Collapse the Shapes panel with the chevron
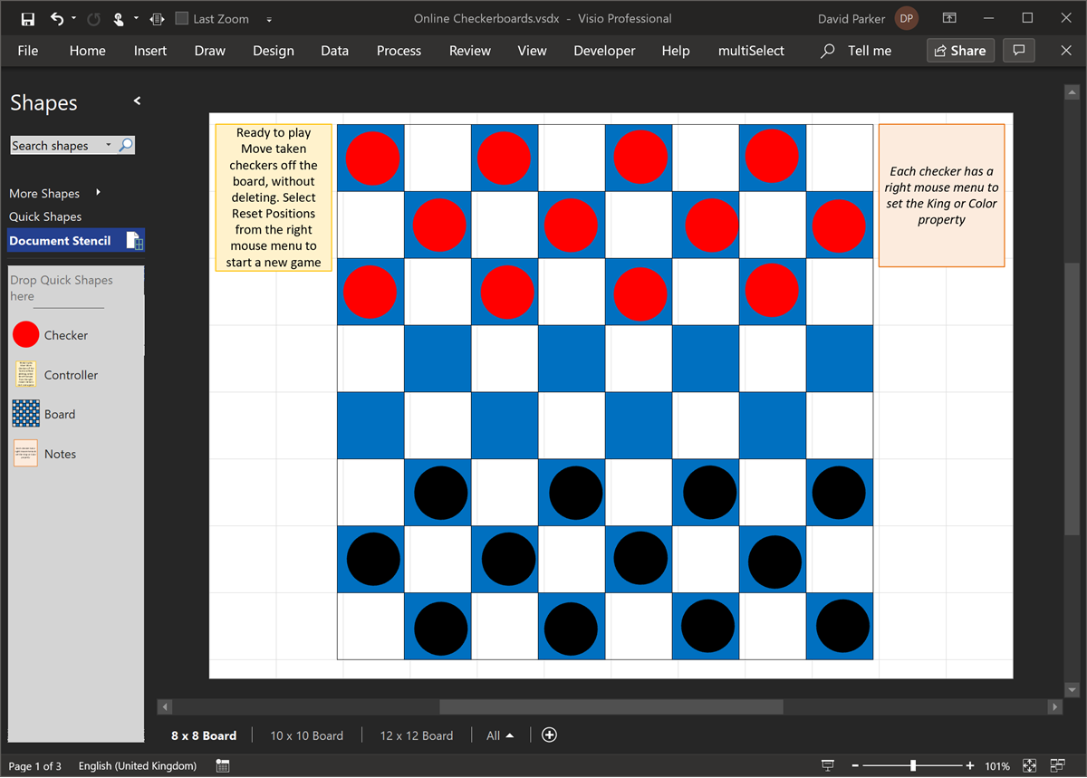 pos(137,101)
